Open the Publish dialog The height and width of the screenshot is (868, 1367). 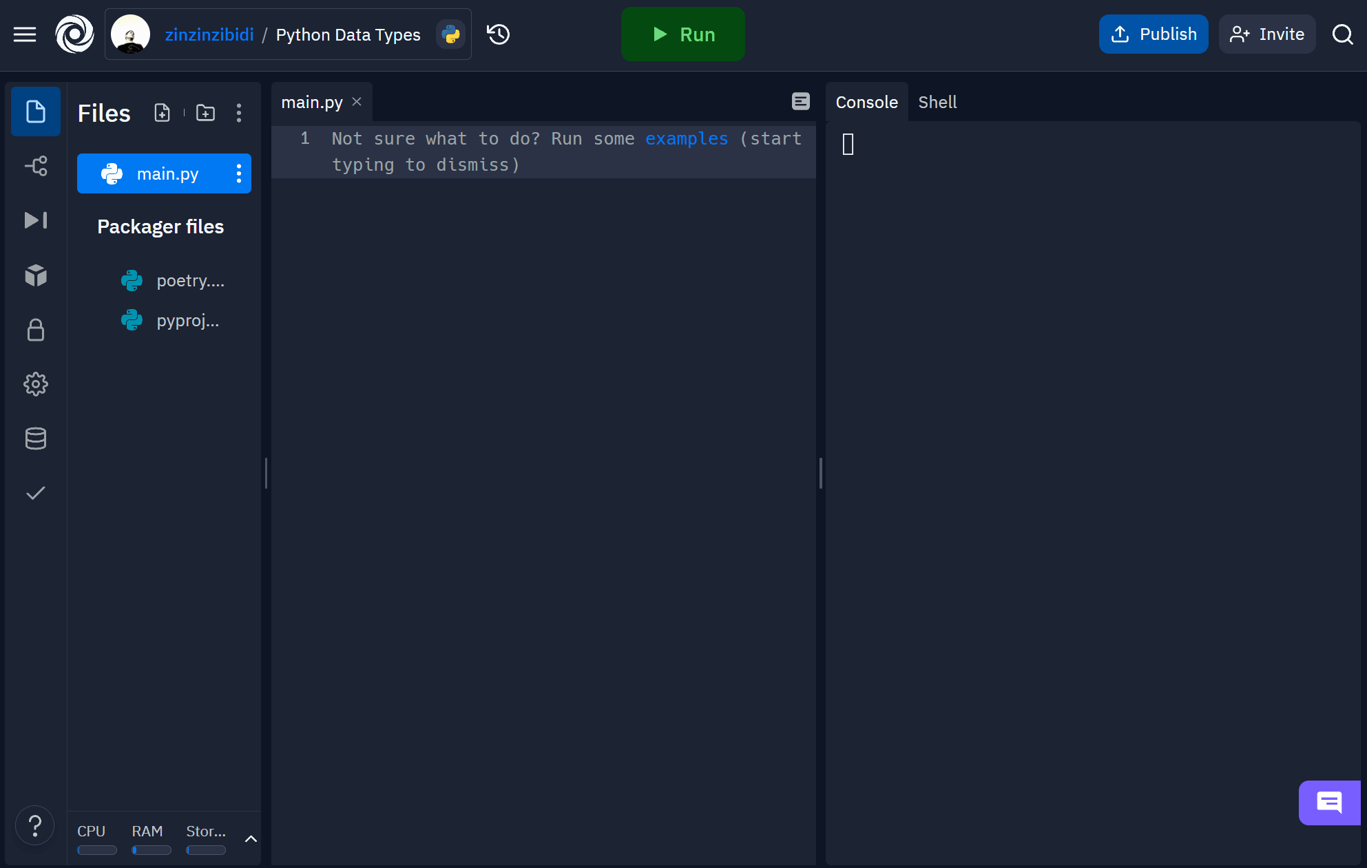1151,34
